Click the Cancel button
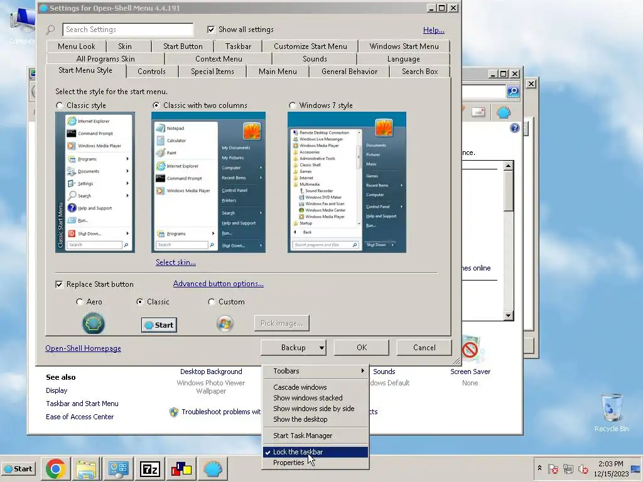Screen dimensions: 643x482 click(x=424, y=348)
